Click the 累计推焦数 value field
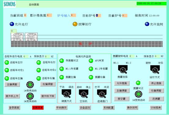Viewport: 169px width, 115px height. 49,15
